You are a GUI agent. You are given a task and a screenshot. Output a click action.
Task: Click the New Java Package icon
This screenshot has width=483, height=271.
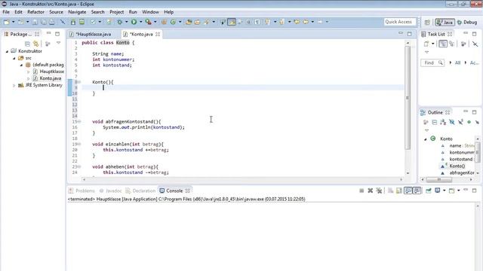point(164,22)
